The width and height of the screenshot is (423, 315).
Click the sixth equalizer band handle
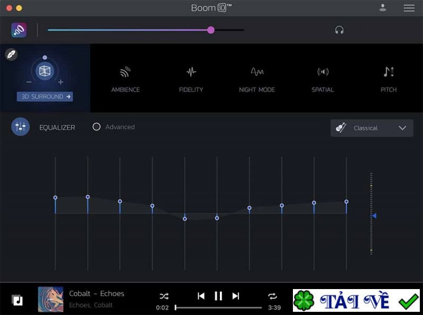pyautogui.click(x=217, y=218)
